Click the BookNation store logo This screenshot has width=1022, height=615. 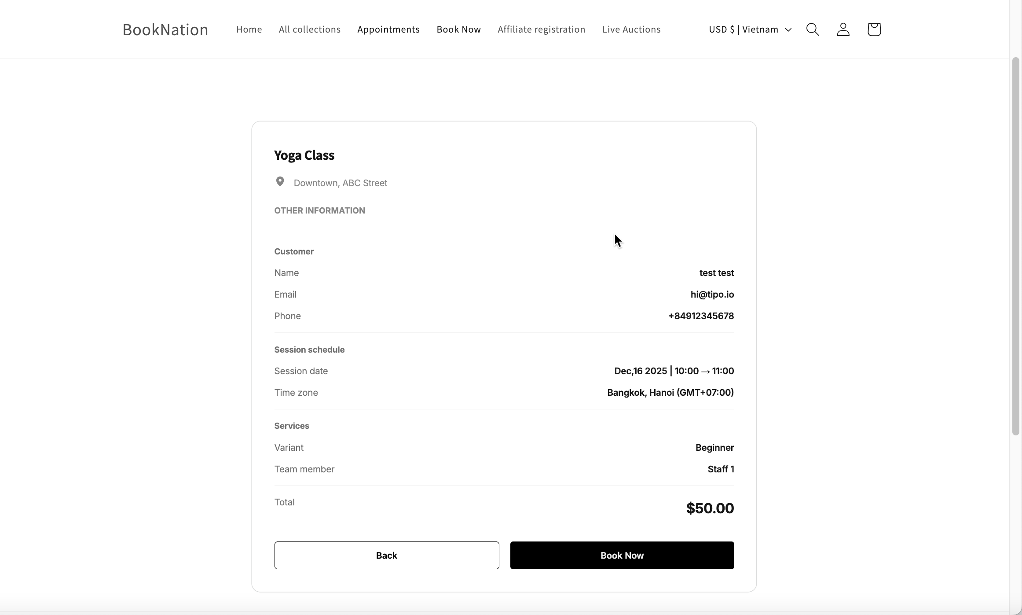tap(165, 29)
